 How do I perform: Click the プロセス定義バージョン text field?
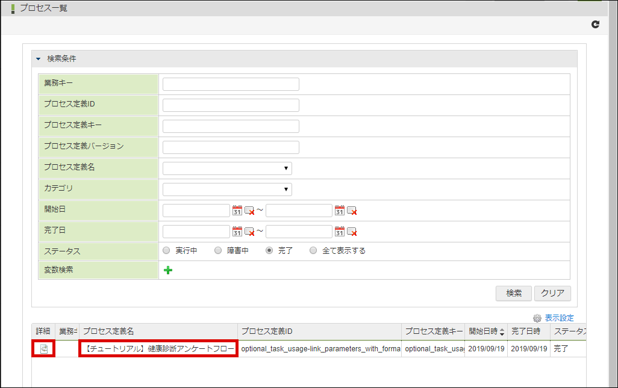click(231, 147)
